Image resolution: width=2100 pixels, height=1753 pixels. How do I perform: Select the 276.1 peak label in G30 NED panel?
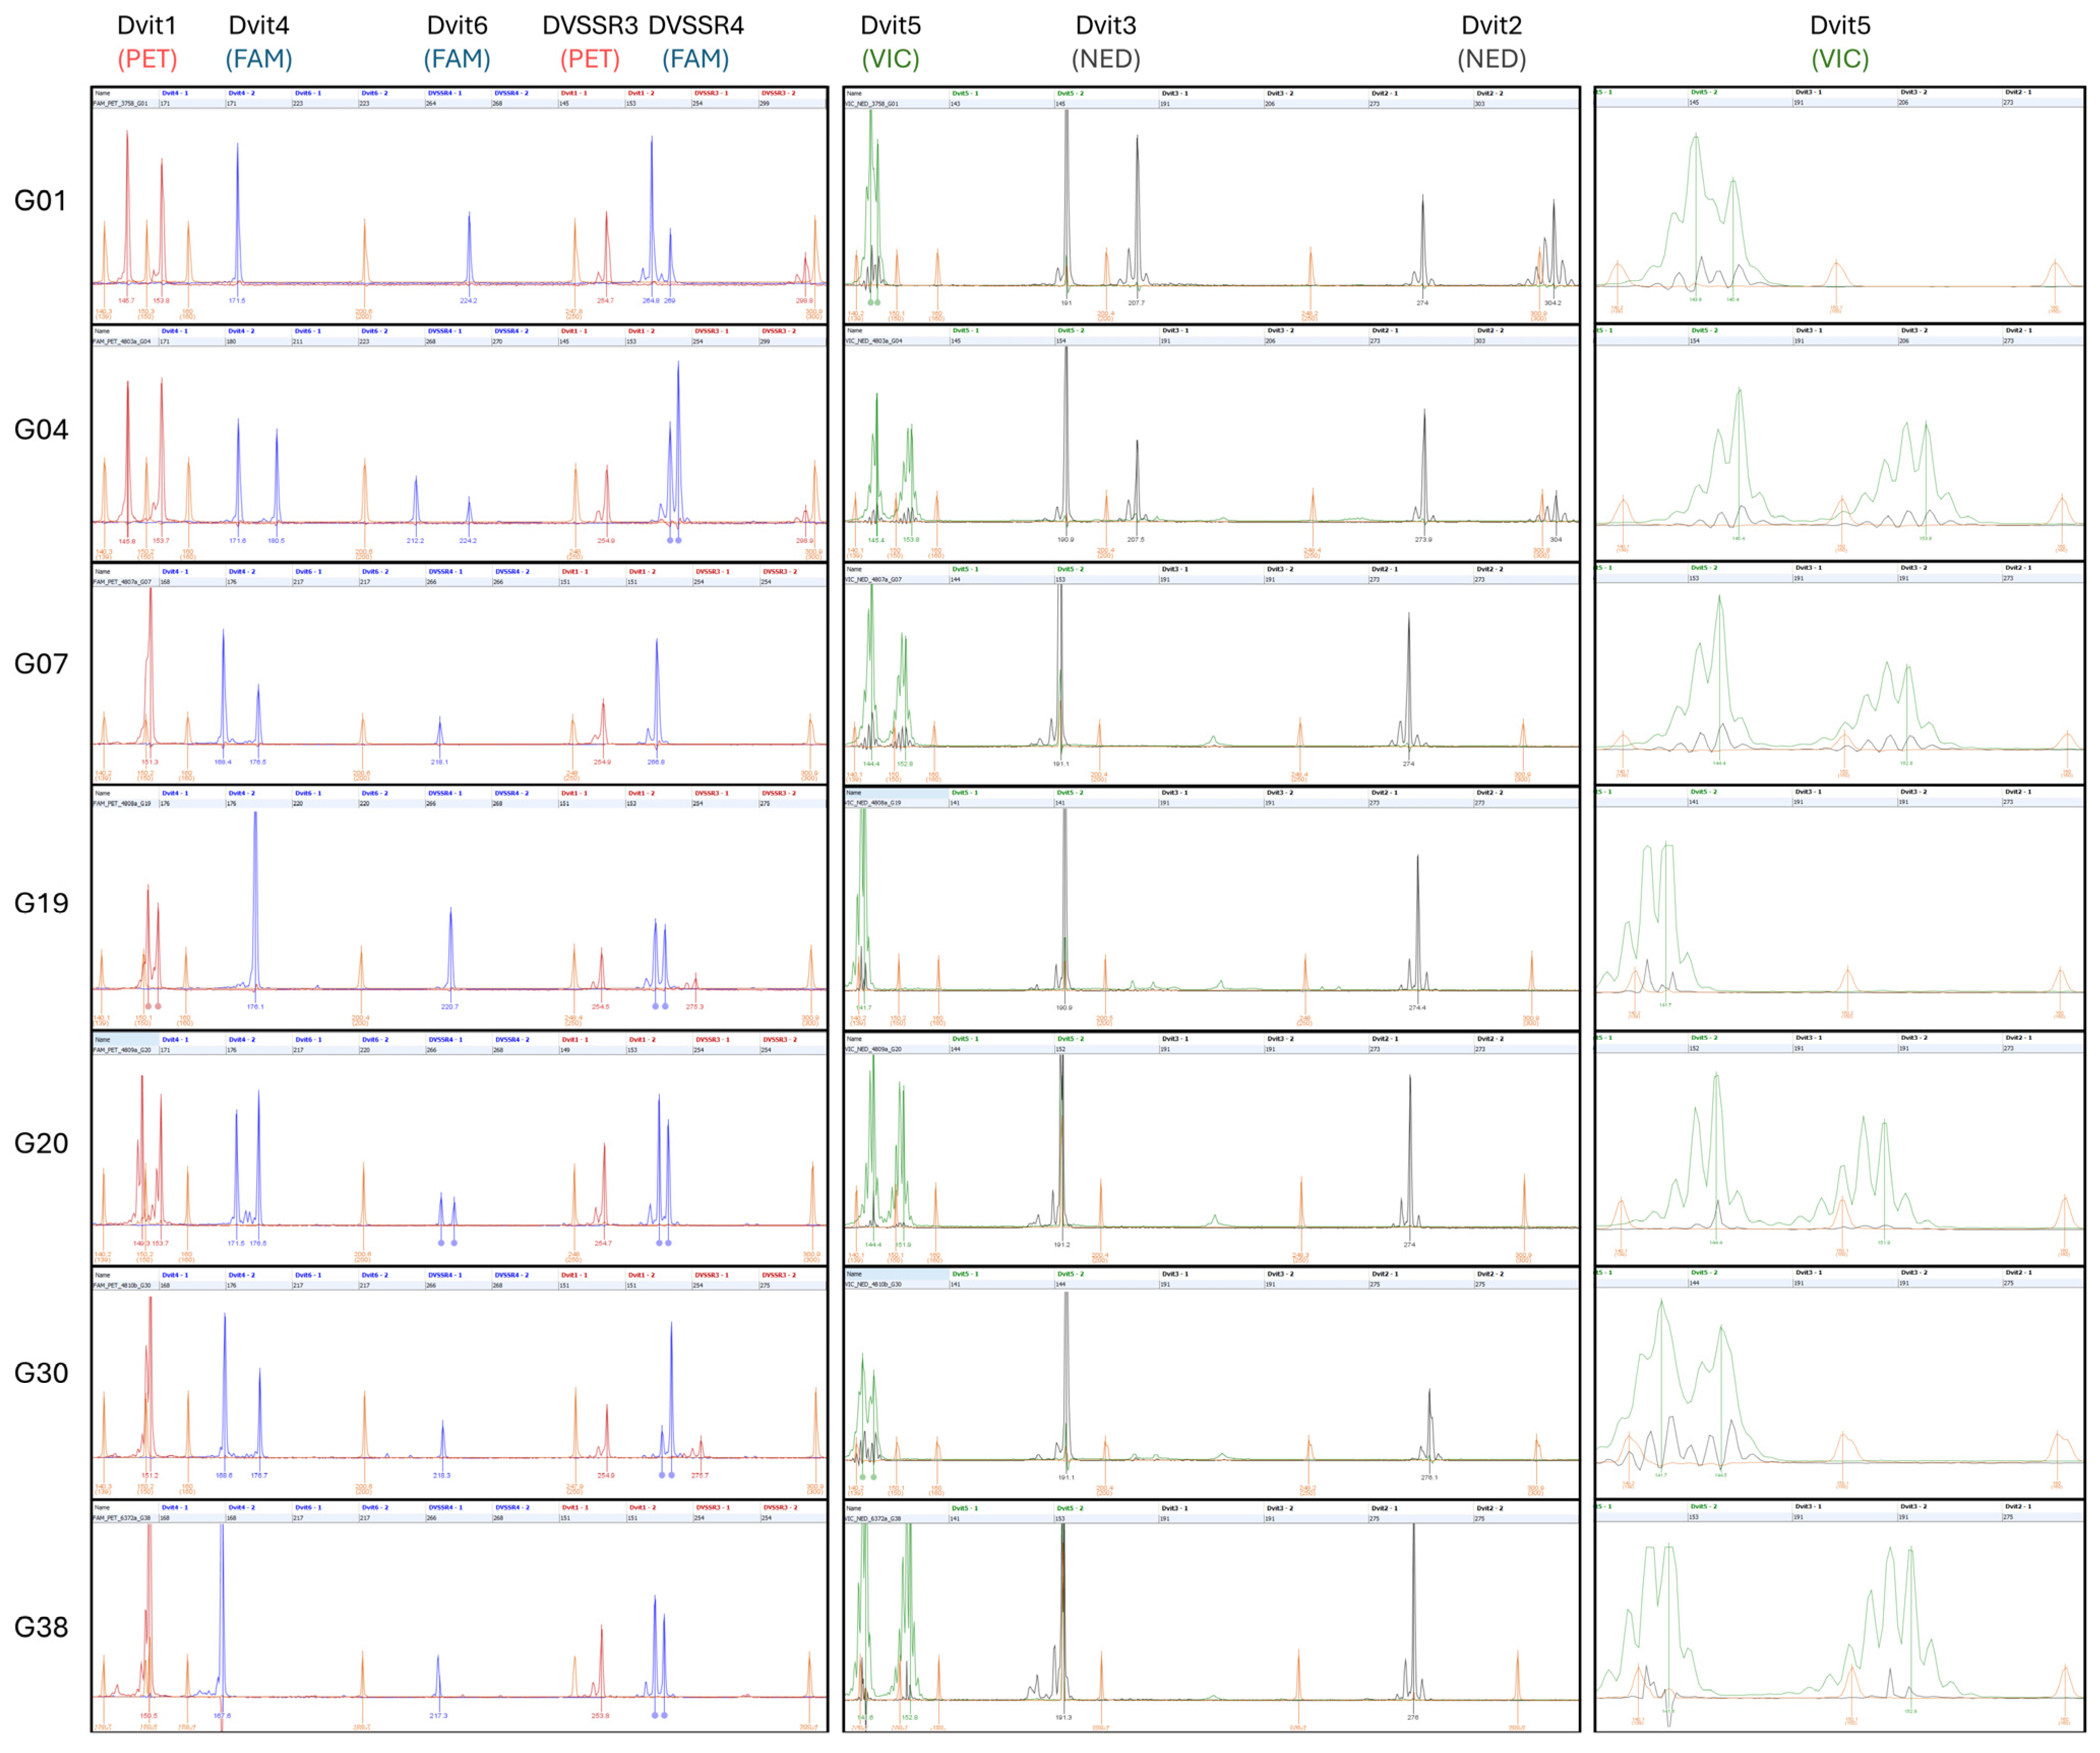(1429, 1477)
